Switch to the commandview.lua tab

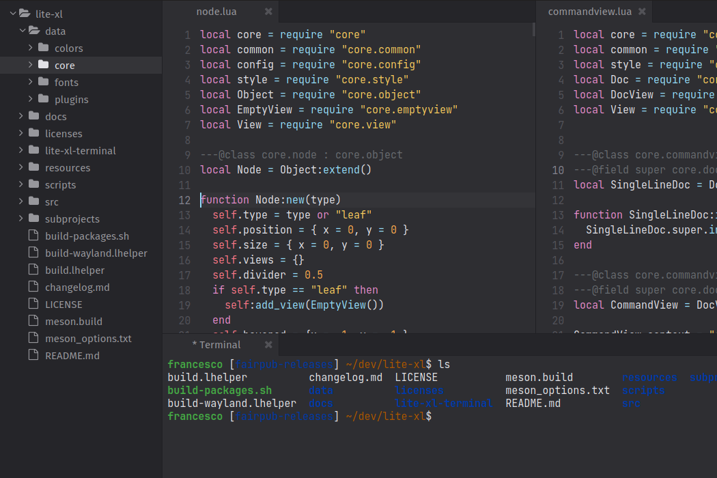[x=589, y=12]
